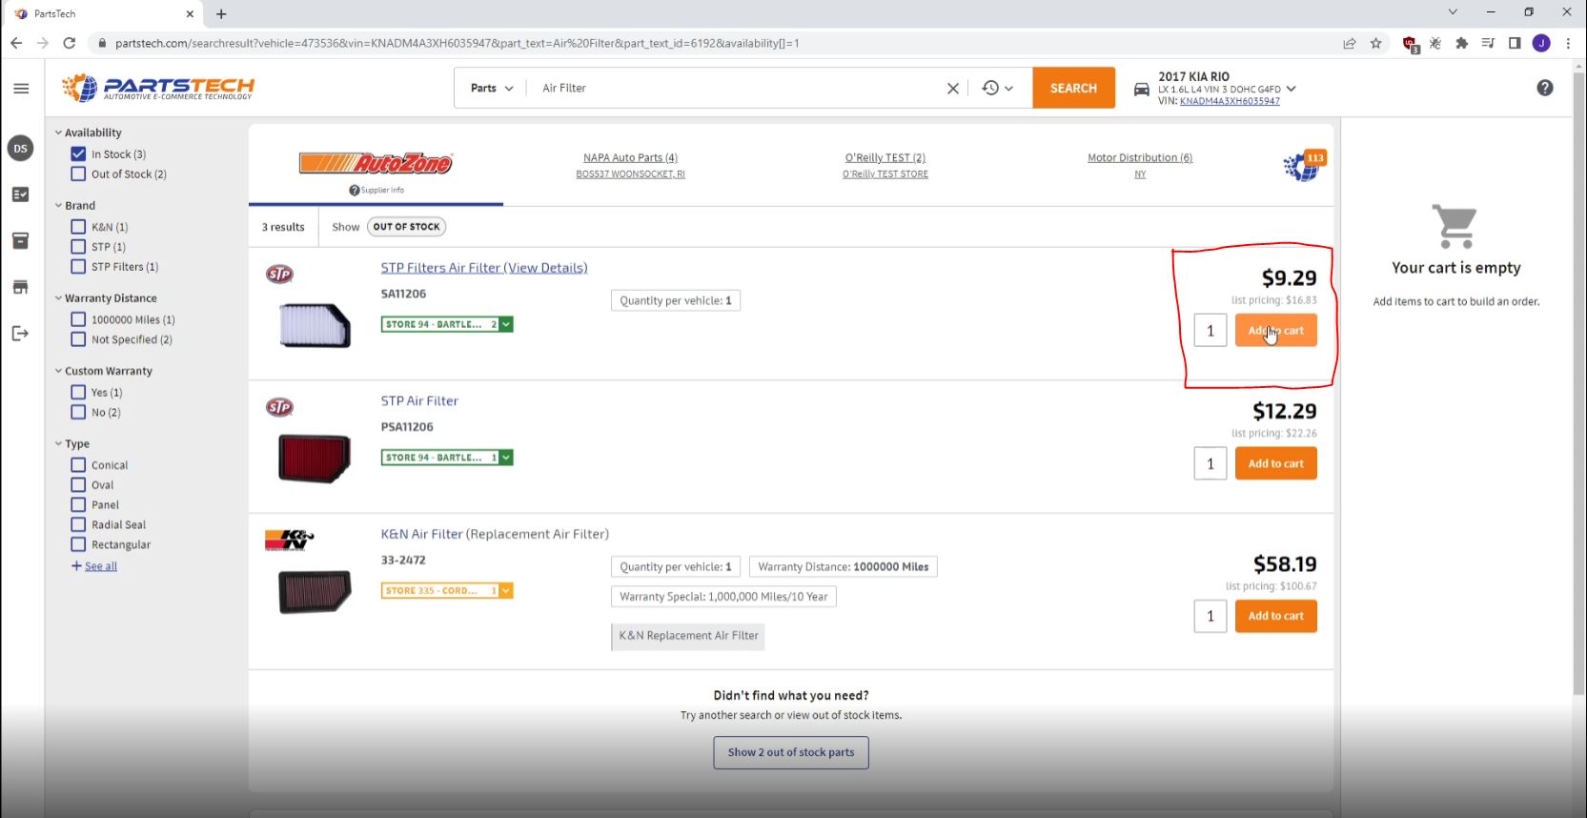Open the browser profile avatar J

[x=1541, y=43]
